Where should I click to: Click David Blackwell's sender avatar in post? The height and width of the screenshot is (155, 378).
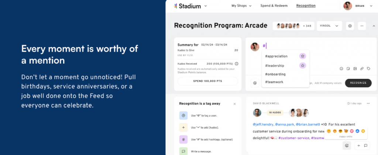click(x=257, y=113)
